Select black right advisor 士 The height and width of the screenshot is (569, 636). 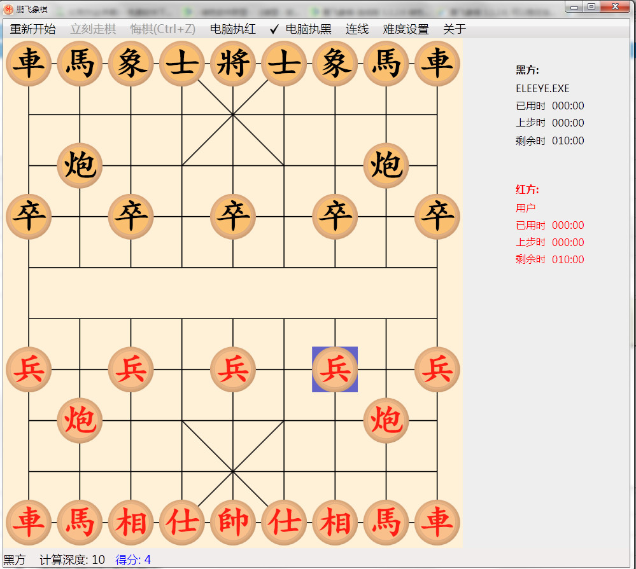(284, 63)
